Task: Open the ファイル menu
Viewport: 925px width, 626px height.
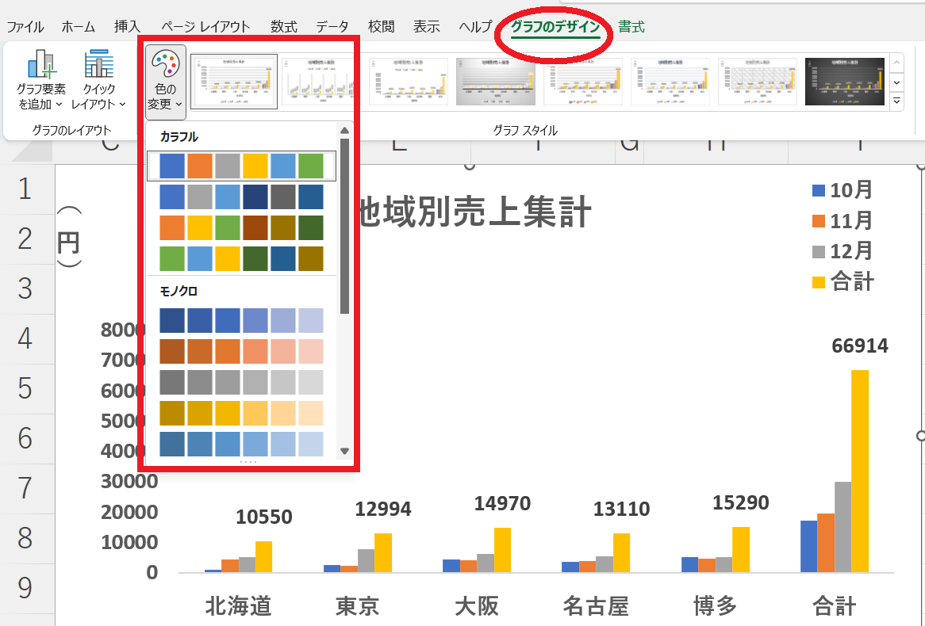Action: pyautogui.click(x=25, y=27)
